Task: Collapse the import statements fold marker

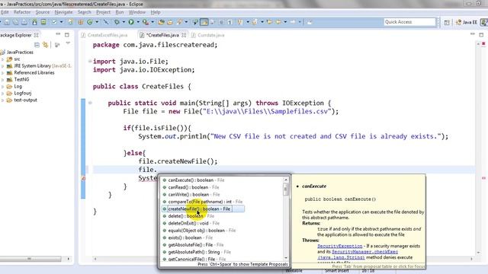Action: coord(90,61)
